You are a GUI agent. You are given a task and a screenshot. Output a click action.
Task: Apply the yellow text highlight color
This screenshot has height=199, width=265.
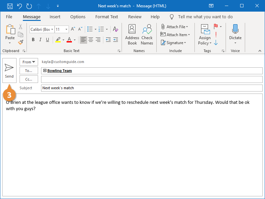click(x=58, y=40)
